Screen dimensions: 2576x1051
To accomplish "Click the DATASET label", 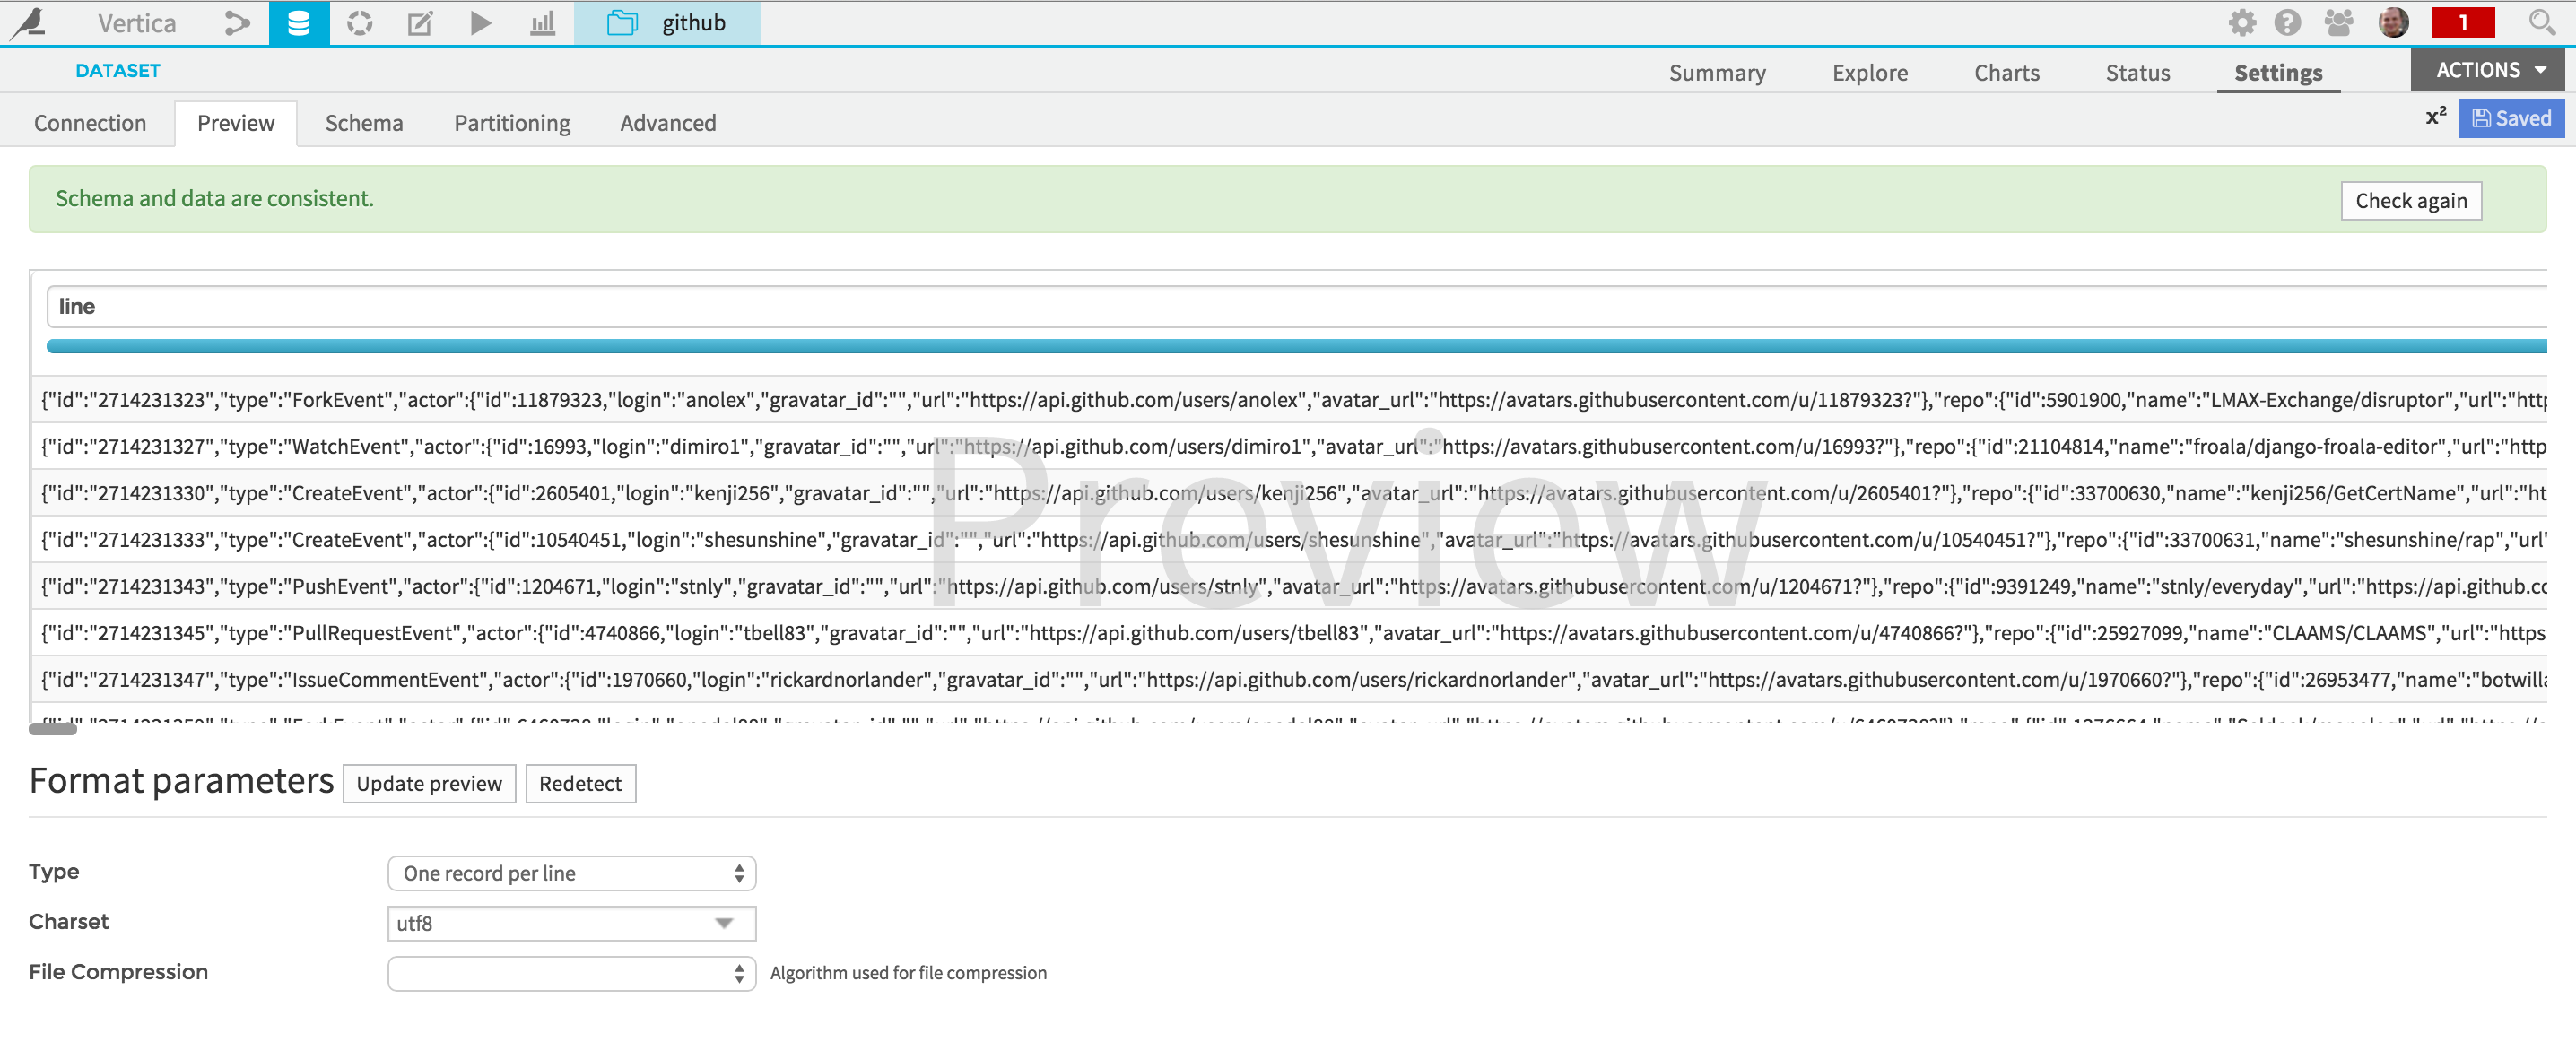I will click(x=118, y=71).
